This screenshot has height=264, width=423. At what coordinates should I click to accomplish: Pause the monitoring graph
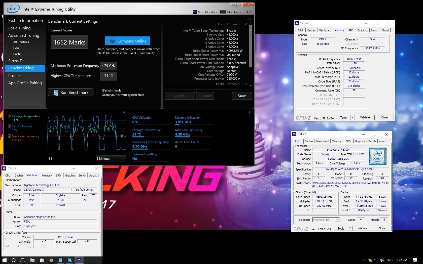(x=50, y=158)
